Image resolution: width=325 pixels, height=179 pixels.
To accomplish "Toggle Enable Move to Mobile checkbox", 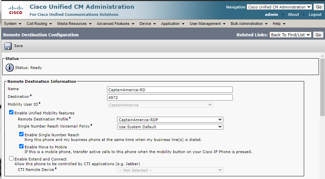I will pos(21,146).
